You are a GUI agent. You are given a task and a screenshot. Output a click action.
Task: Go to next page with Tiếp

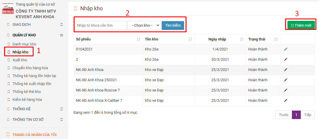pos(308,115)
